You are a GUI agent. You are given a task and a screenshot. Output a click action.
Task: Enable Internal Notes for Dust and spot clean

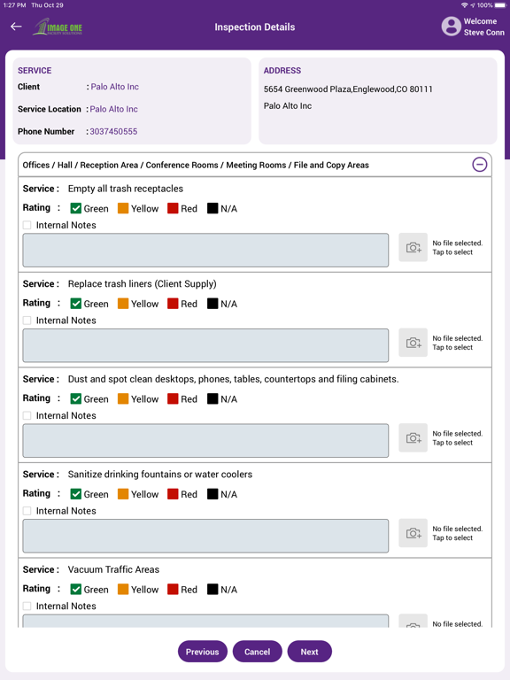[x=27, y=415]
